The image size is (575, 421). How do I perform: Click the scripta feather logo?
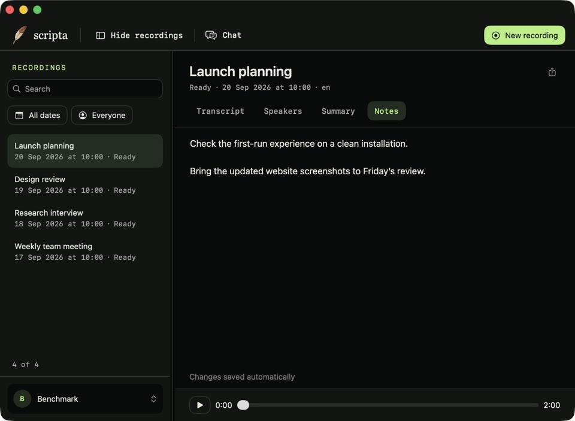click(x=20, y=35)
